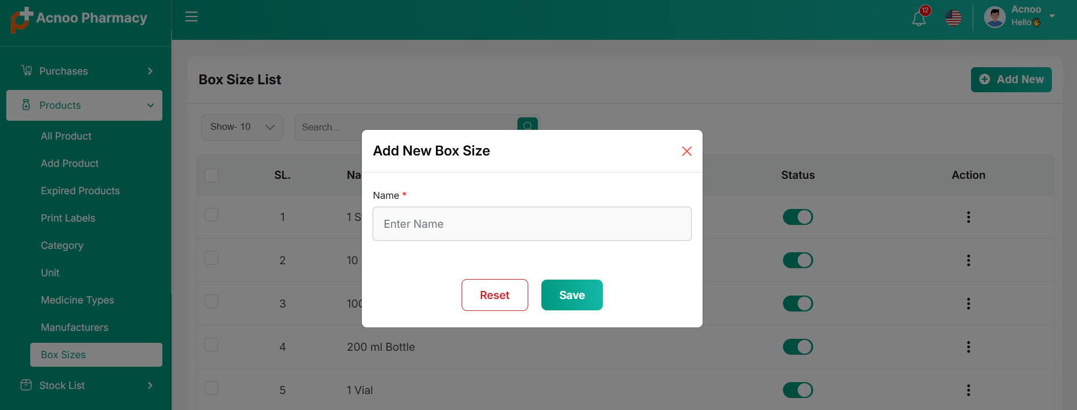Click the user profile avatar
This screenshot has width=1077, height=410.
tap(994, 17)
